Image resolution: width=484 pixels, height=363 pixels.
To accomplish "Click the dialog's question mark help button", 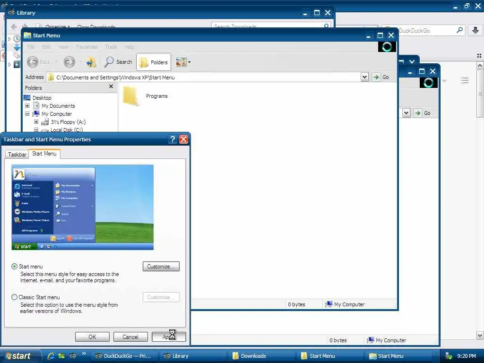I will 173,139.
